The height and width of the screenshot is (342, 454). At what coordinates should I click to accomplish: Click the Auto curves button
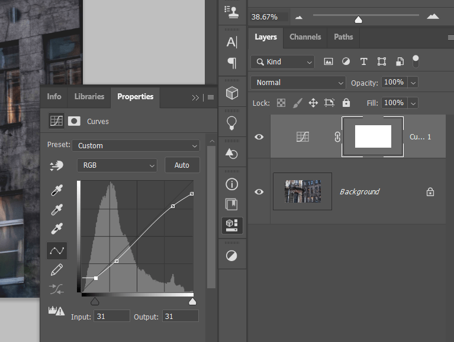click(x=182, y=165)
